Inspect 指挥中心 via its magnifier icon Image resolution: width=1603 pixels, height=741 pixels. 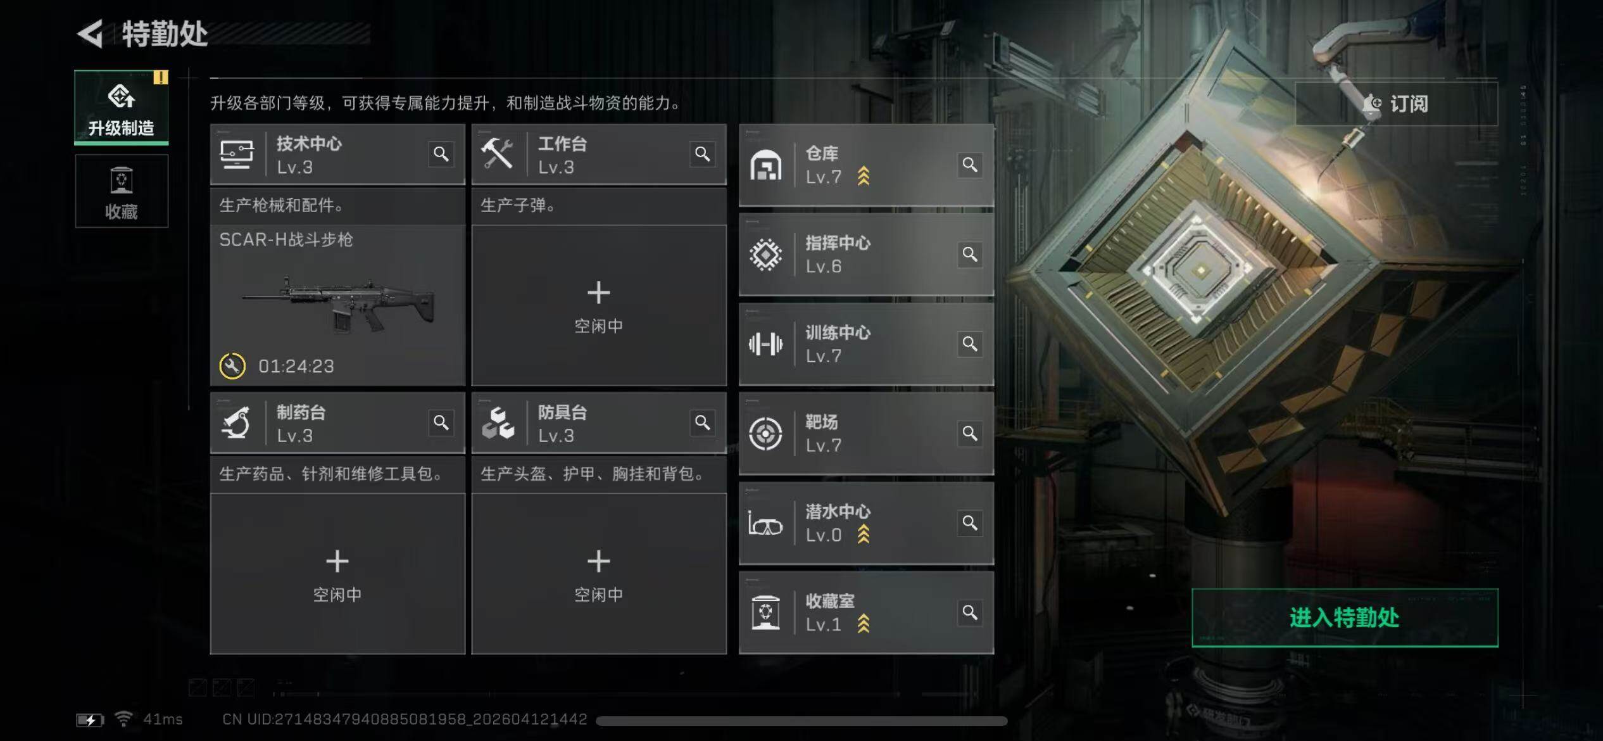tap(970, 255)
